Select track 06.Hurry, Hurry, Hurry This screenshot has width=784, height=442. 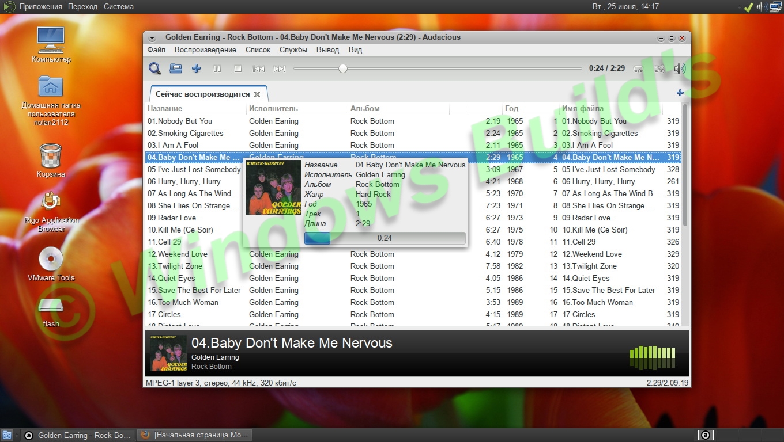pos(413,181)
